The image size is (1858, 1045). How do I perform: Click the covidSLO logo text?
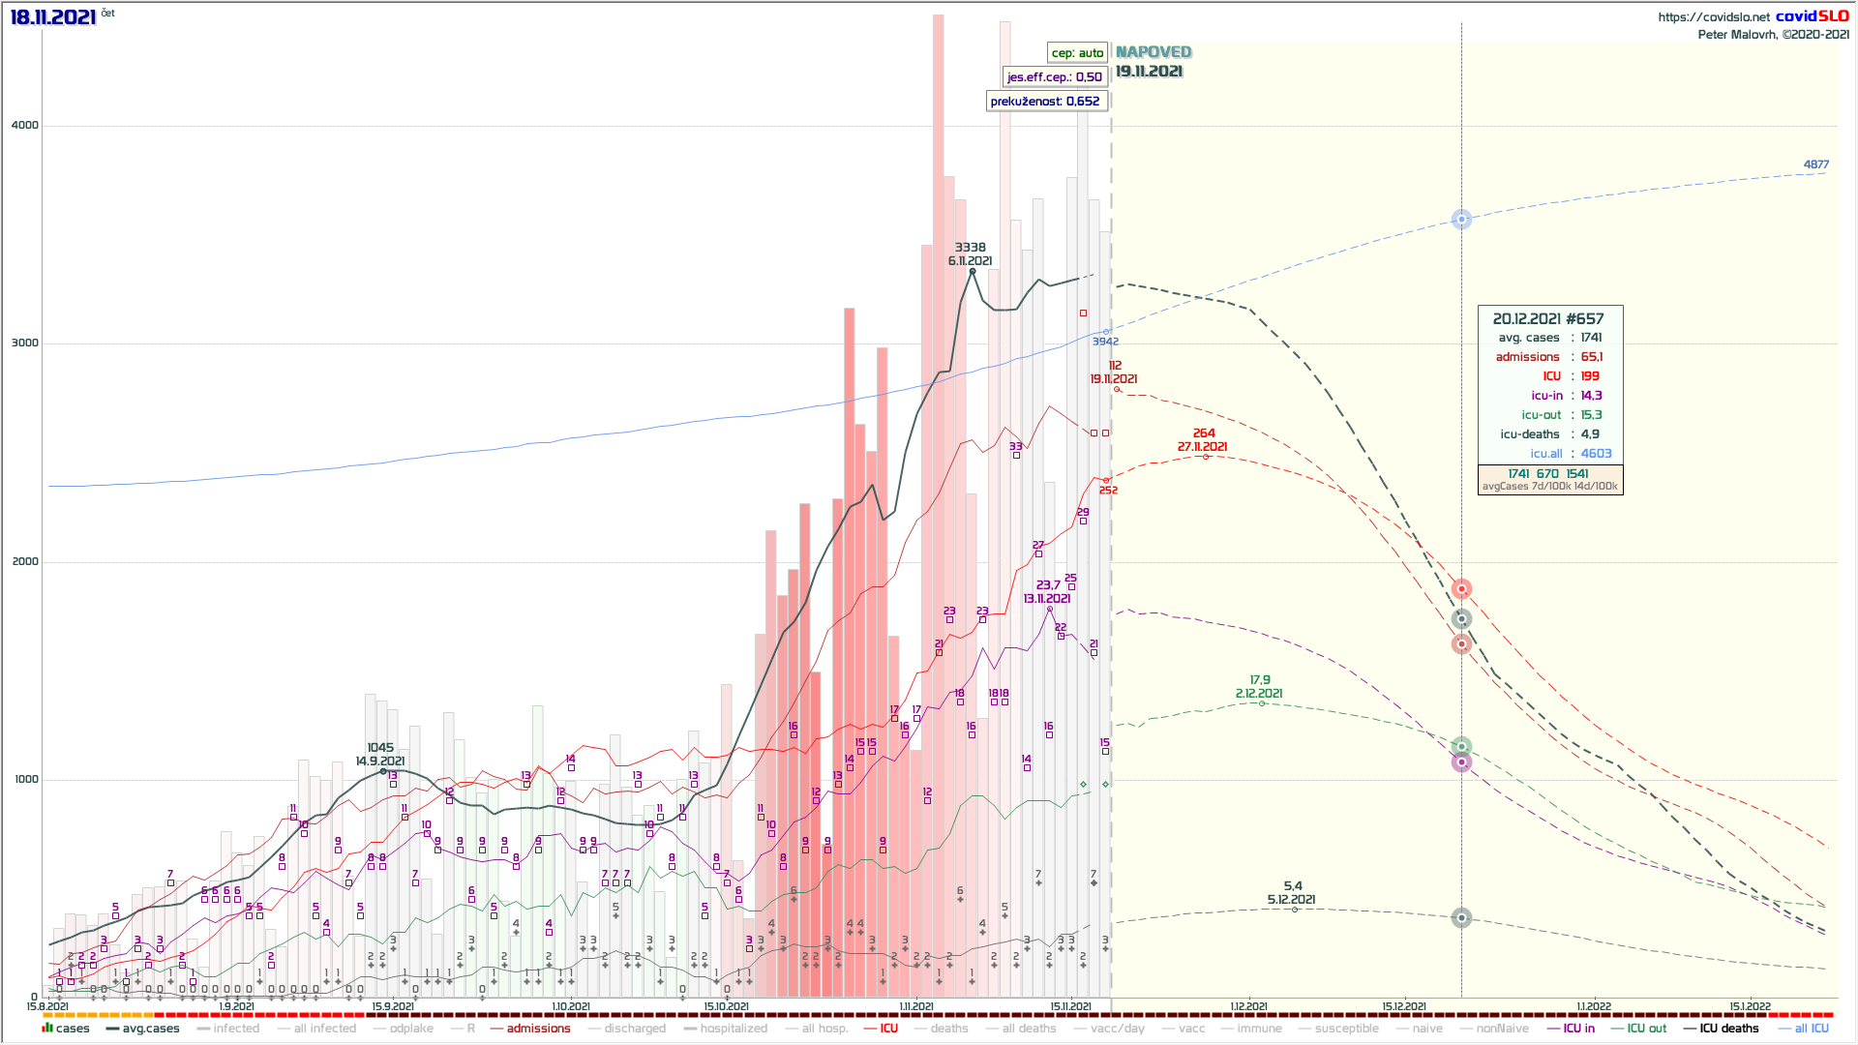(1812, 16)
